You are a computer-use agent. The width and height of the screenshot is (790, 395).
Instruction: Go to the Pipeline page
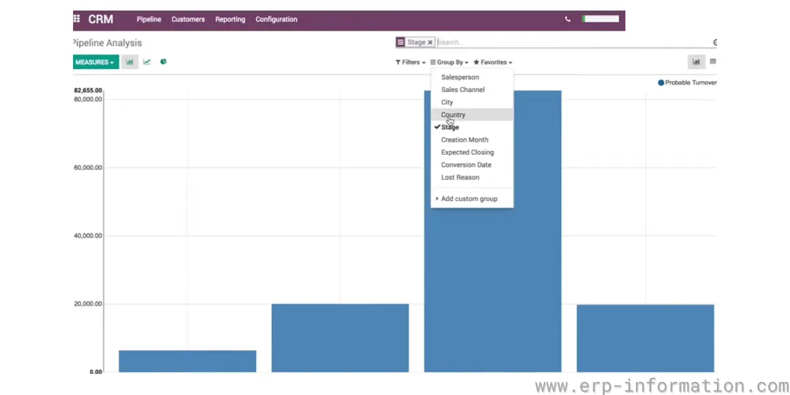(x=149, y=19)
